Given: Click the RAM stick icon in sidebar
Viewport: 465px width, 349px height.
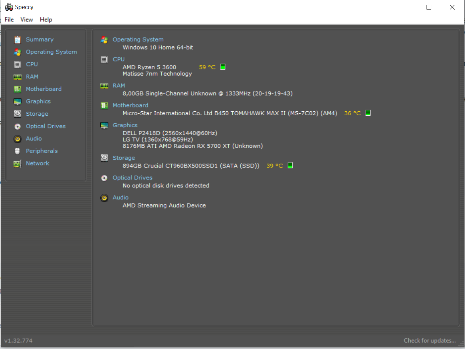Looking at the screenshot, I should click(x=17, y=77).
